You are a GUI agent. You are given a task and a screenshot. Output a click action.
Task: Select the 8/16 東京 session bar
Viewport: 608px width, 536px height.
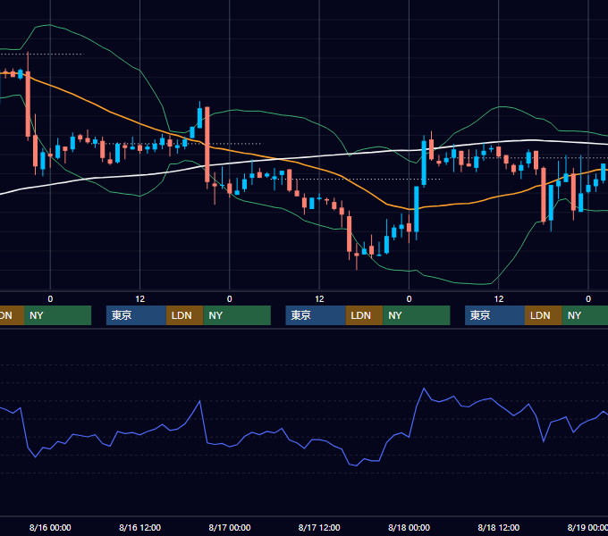click(136, 315)
